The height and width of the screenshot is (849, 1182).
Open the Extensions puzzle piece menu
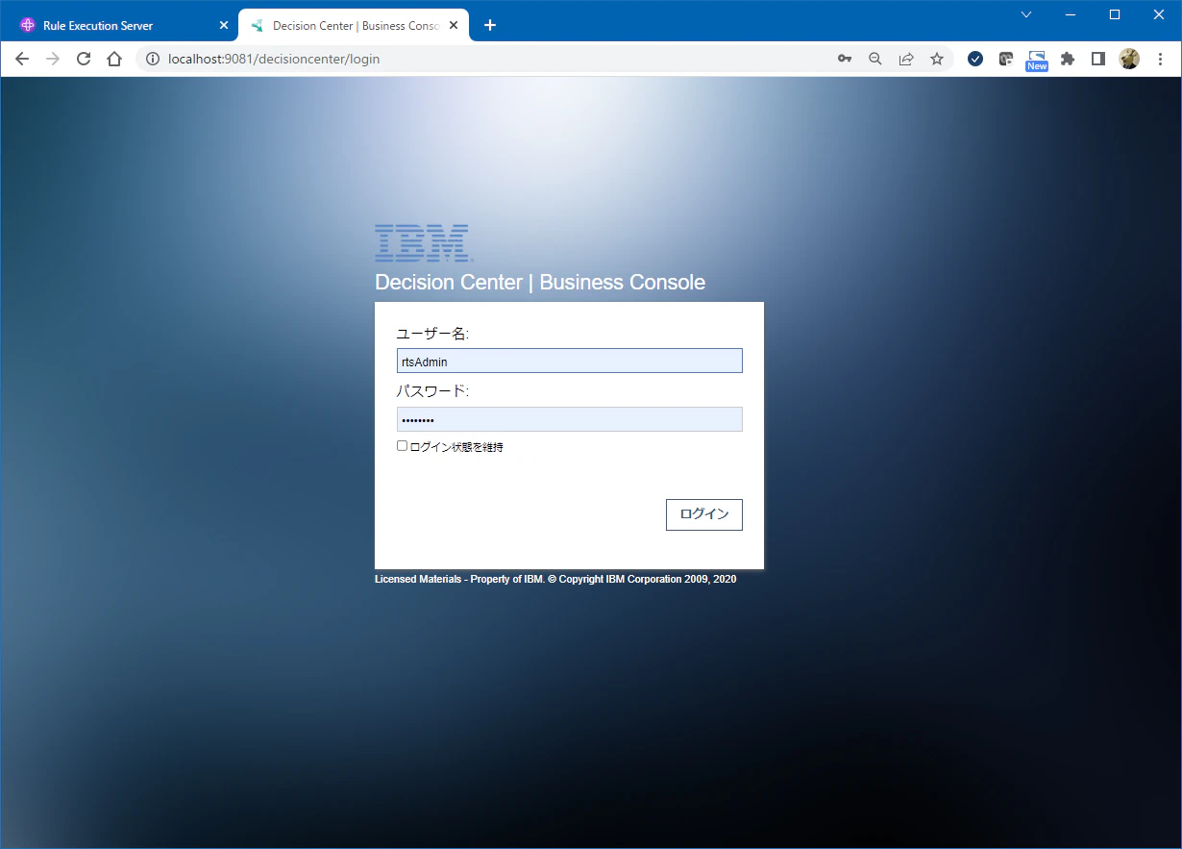click(x=1068, y=59)
